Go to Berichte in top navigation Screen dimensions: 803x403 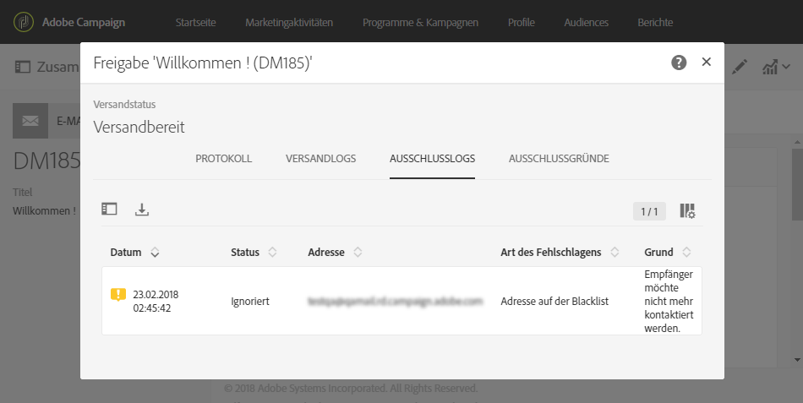point(655,22)
